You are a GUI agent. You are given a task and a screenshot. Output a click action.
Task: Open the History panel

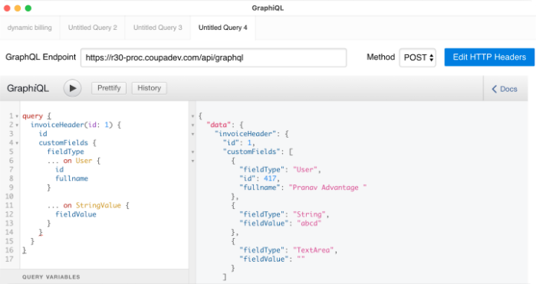(x=149, y=88)
